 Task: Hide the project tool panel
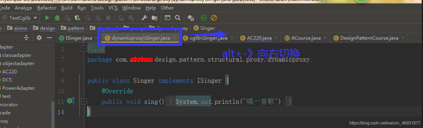click(x=49, y=38)
